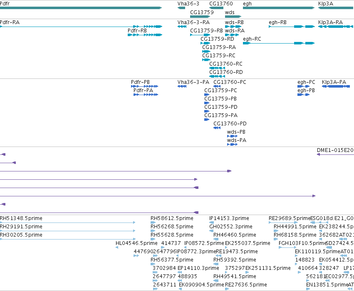
Task: Select the egh-RC transcript label
Action: click(x=252, y=39)
